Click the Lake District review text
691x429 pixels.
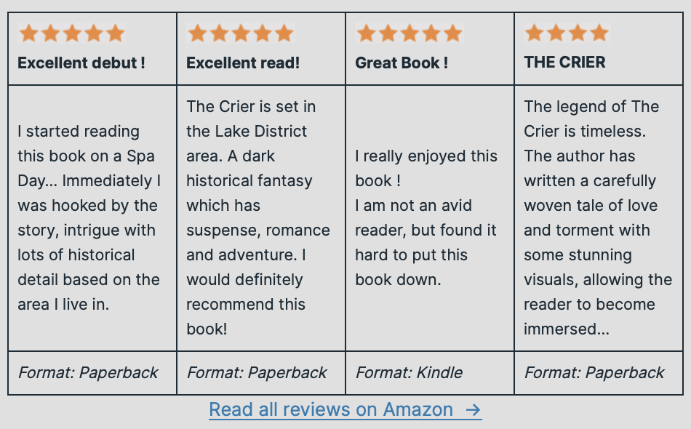(258, 217)
